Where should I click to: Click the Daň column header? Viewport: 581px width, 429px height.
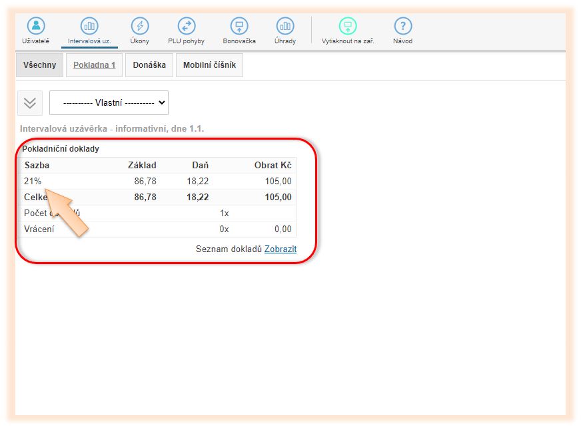pos(199,165)
